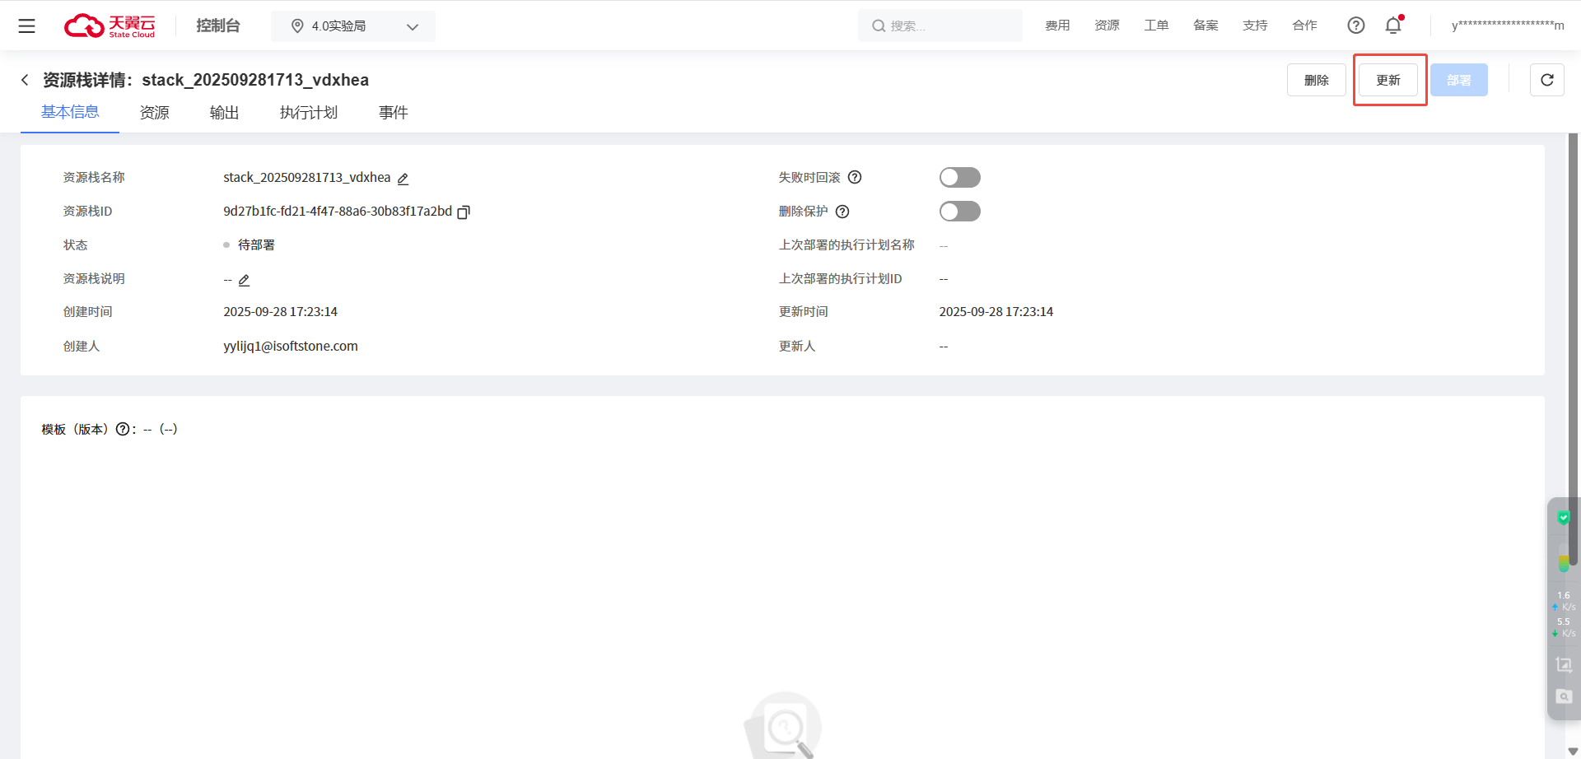Open the 备案 menu
Screen dimensions: 1581x759
pyautogui.click(x=1206, y=26)
